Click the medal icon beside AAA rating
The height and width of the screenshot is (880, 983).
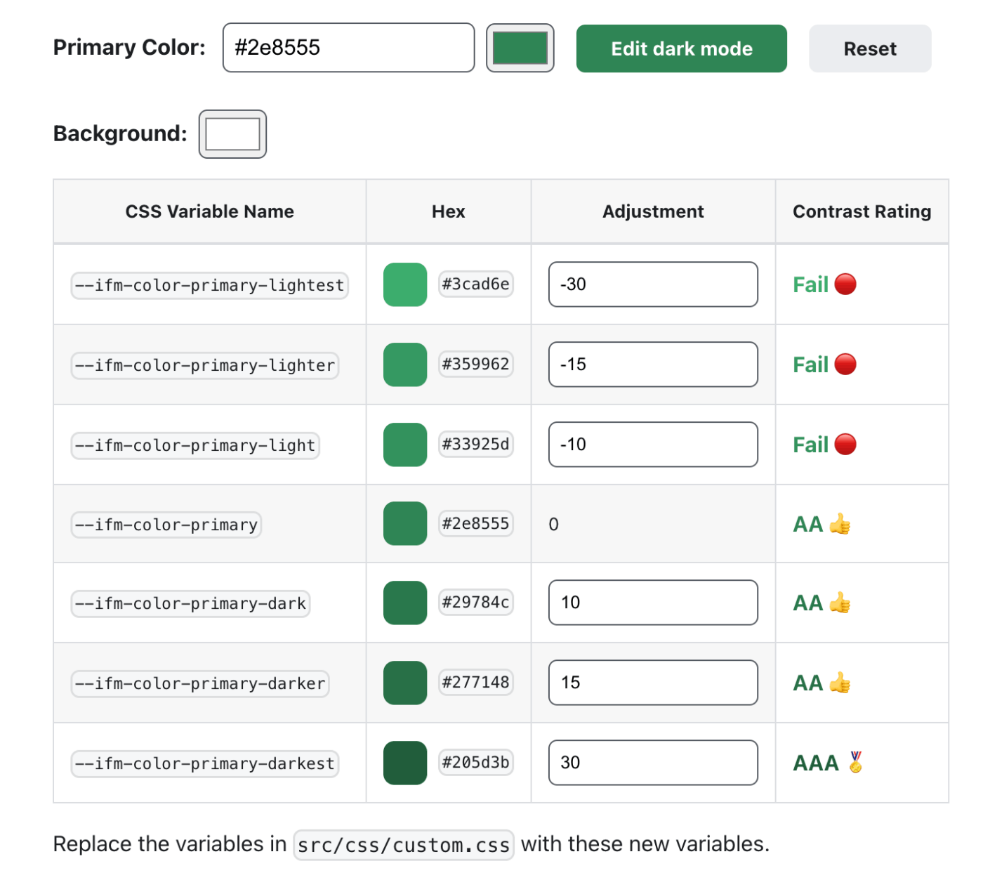click(x=855, y=762)
